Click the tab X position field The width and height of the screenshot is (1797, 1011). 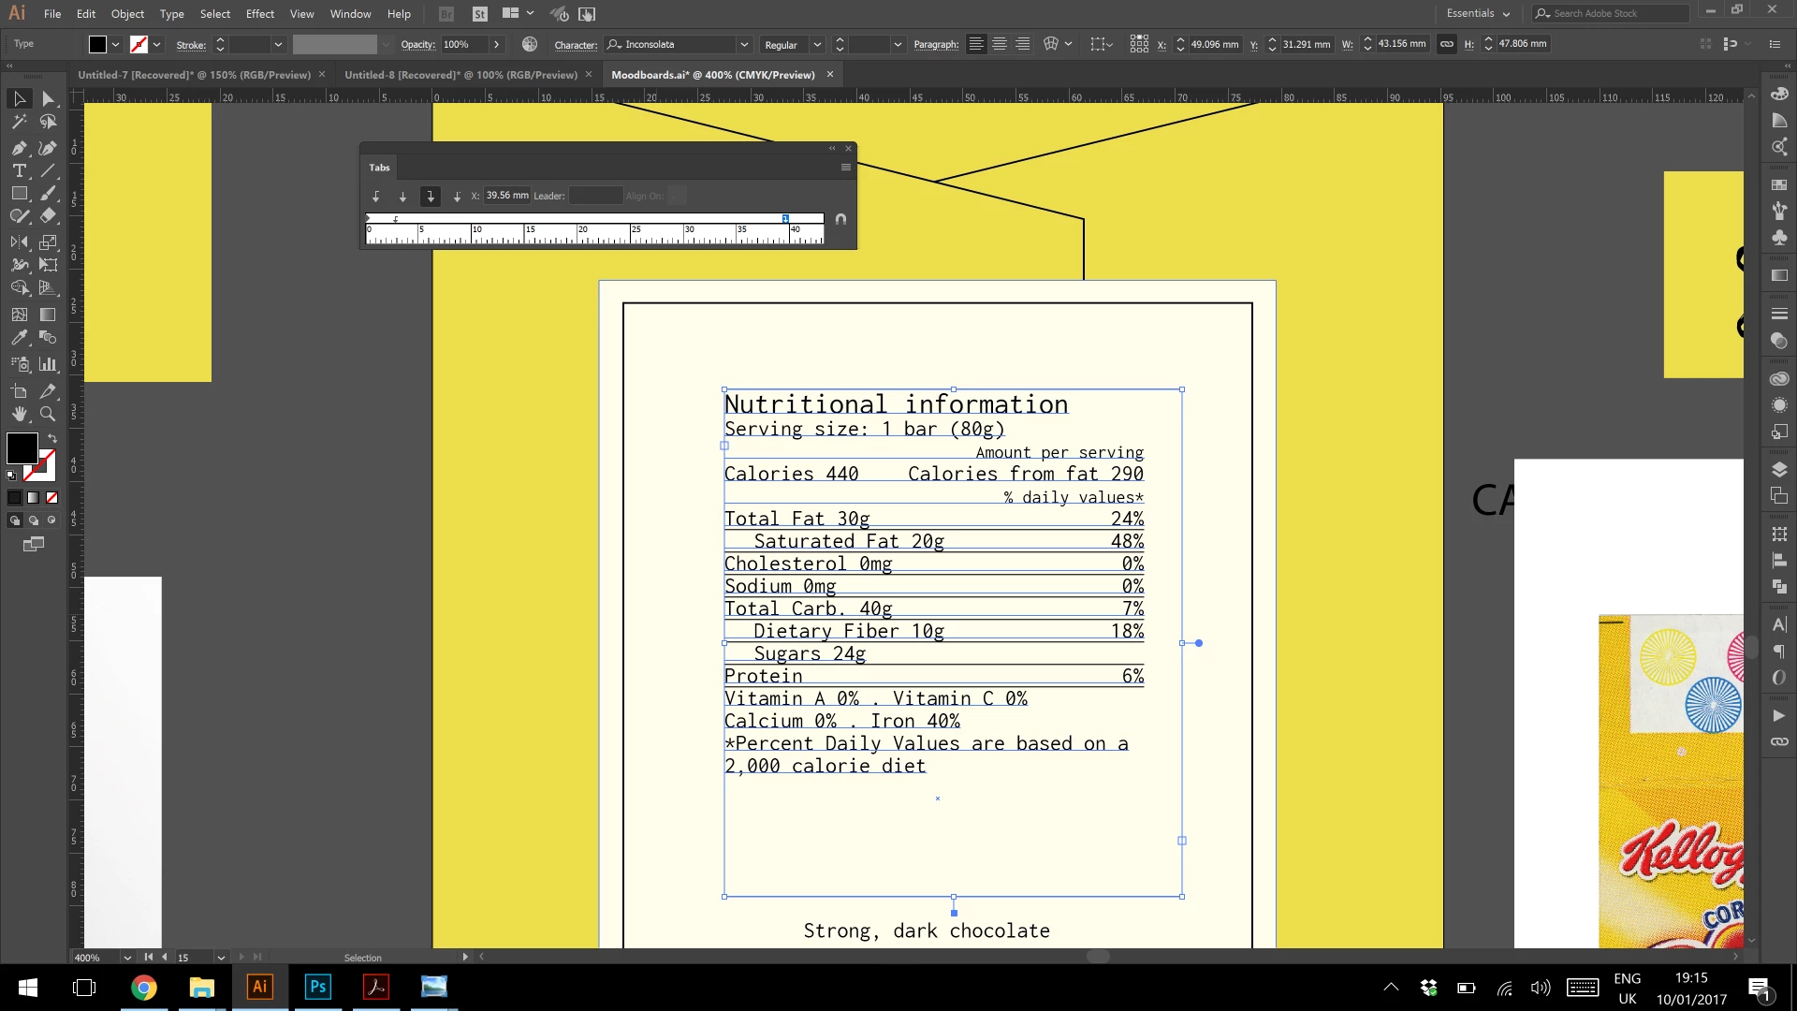coord(506,196)
